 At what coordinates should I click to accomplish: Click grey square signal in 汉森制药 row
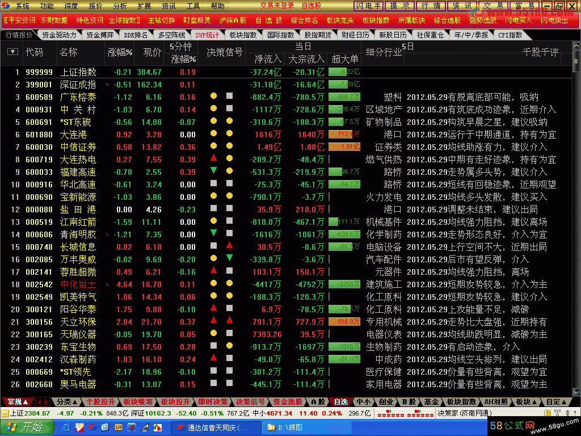229,359
